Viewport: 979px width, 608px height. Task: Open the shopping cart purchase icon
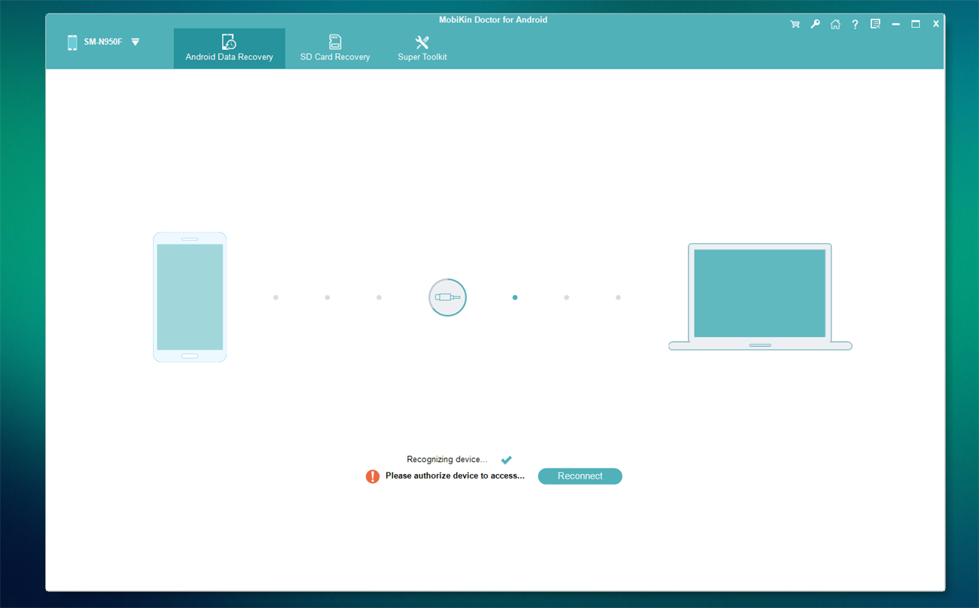[794, 25]
